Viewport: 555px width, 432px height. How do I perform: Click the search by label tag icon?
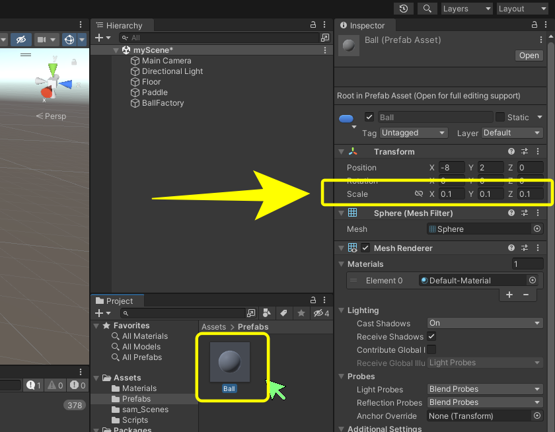283,312
